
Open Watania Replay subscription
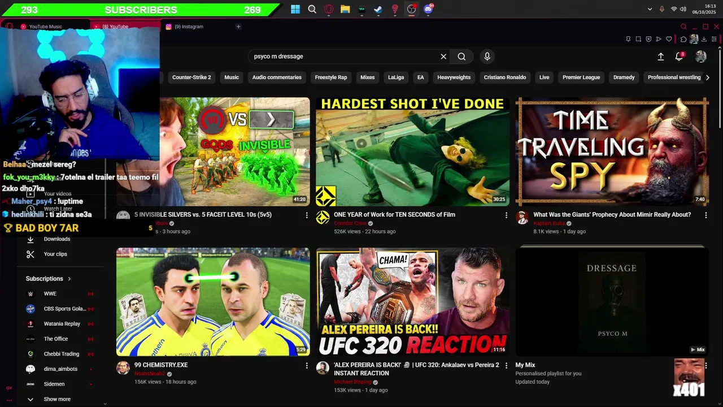(60, 324)
